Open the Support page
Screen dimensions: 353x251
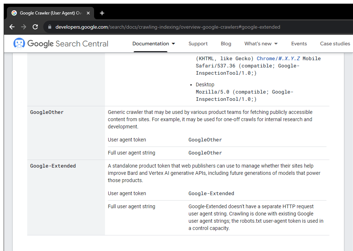coord(198,44)
